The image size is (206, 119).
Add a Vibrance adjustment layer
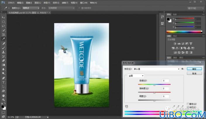click(x=191, y=43)
